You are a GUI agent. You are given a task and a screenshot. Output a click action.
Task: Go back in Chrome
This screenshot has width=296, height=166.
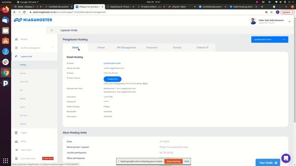tap(14, 12)
